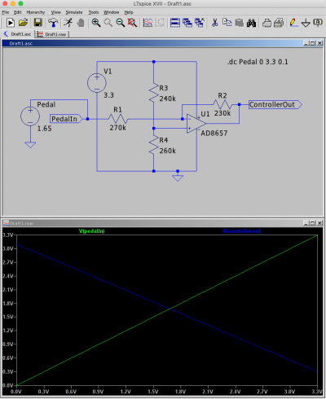Select the Place Ground symbol tool

(306, 23)
